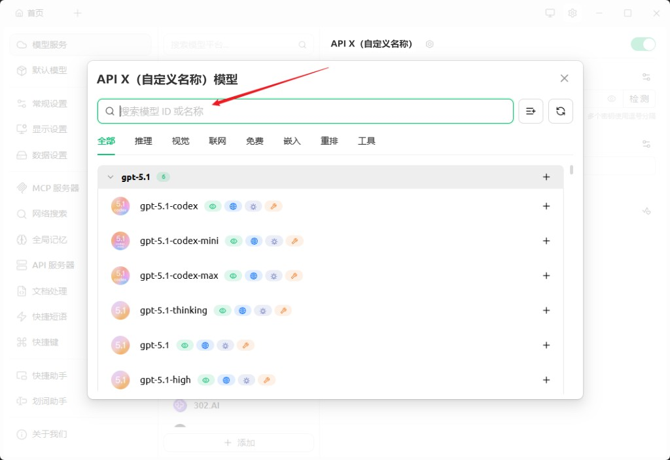Toggle the API X provider enable switch
This screenshot has width=670, height=460.
[643, 44]
